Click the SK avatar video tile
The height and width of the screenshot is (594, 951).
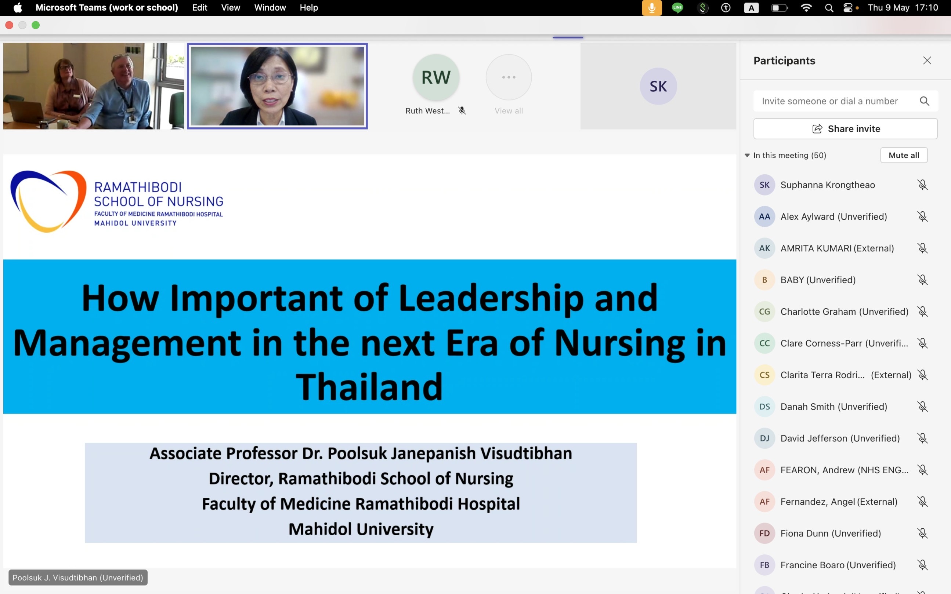658,86
